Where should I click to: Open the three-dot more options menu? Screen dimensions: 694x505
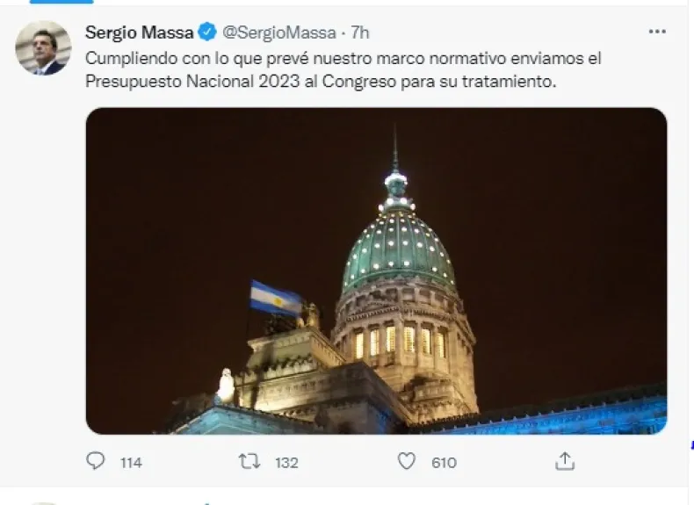pos(657,32)
